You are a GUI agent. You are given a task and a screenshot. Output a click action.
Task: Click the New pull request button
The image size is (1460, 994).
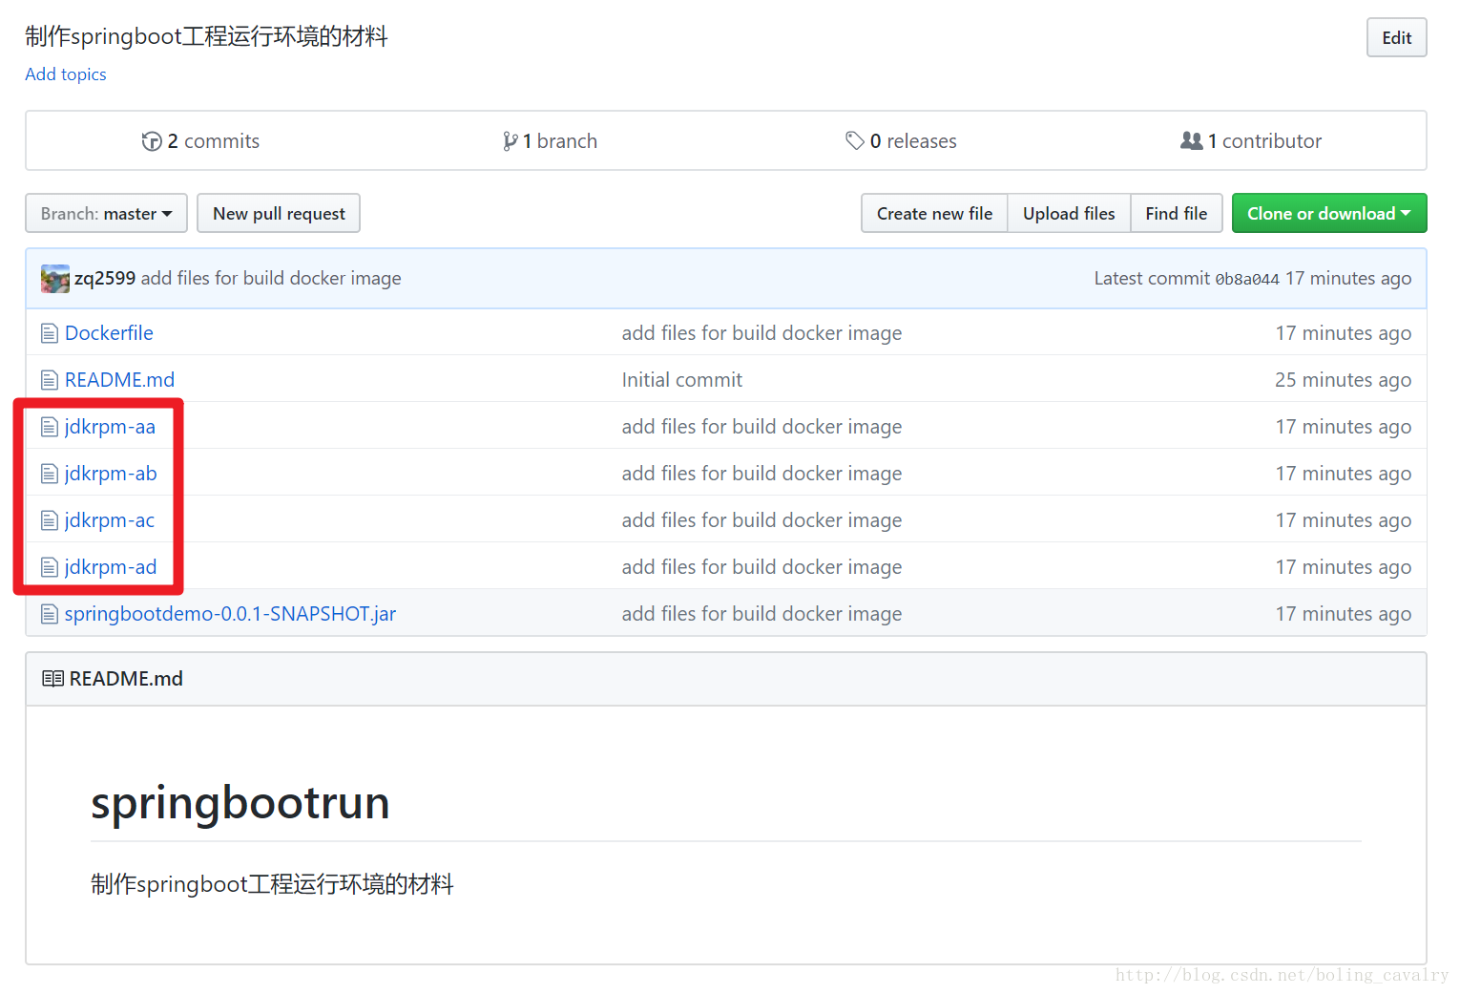279,213
